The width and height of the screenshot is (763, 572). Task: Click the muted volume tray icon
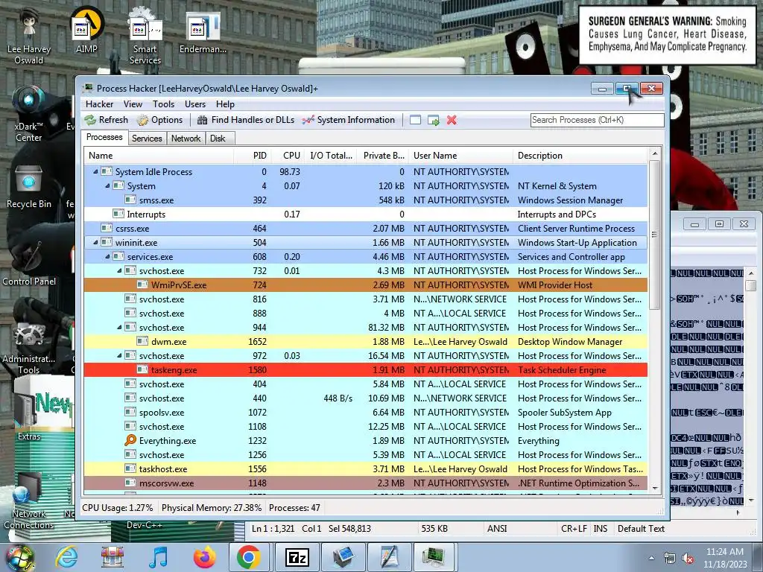click(x=688, y=558)
